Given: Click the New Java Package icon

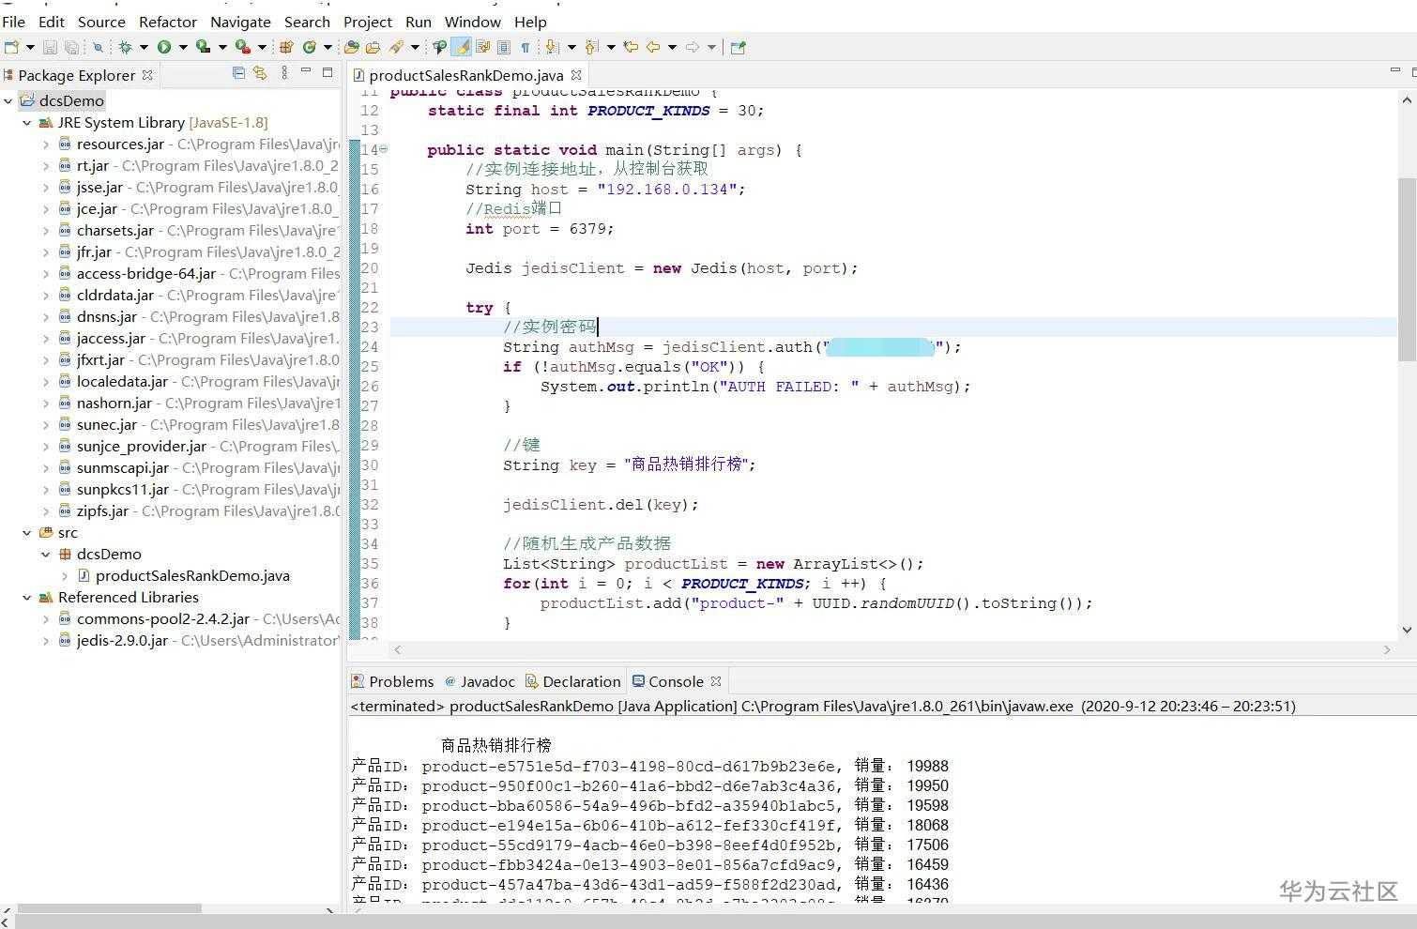Looking at the screenshot, I should pyautogui.click(x=287, y=47).
